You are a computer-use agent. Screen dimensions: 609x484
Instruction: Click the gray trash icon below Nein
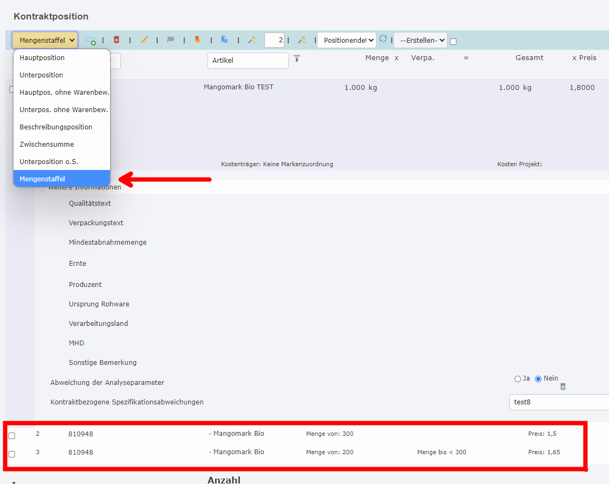pos(563,387)
